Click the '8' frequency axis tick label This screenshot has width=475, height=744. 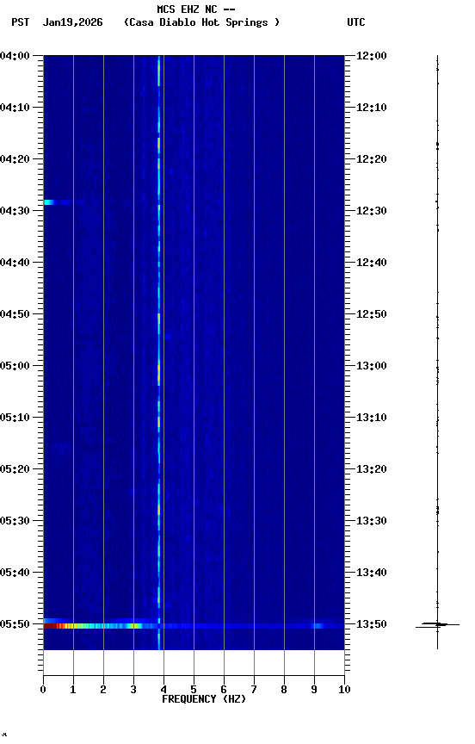click(284, 690)
